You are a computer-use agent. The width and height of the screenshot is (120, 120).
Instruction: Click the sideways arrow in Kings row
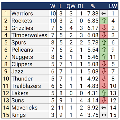point(104,115)
